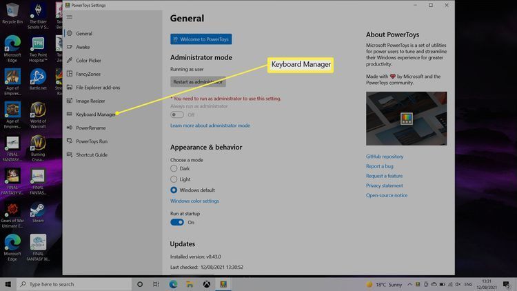Open the GitHub repository link
This screenshot has height=291, width=517.
click(x=385, y=157)
